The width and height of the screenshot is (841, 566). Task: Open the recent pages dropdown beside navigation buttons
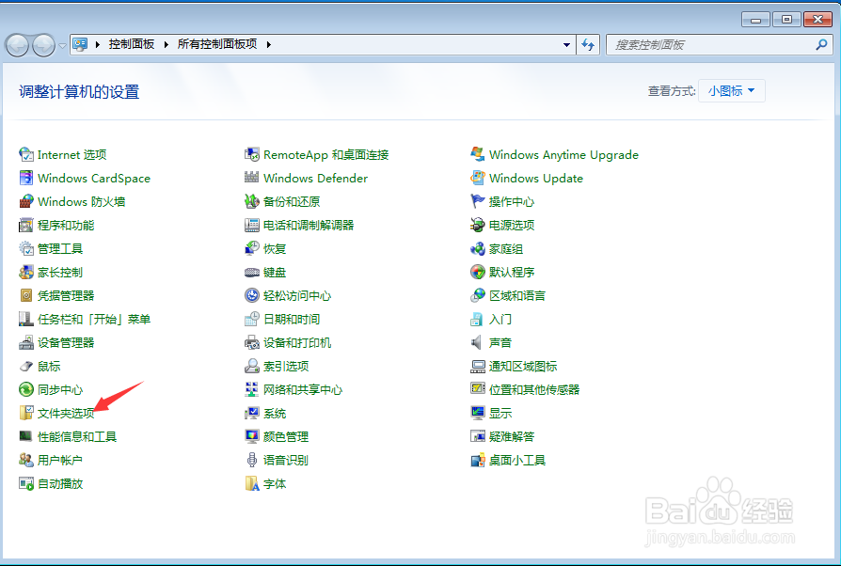pos(62,46)
